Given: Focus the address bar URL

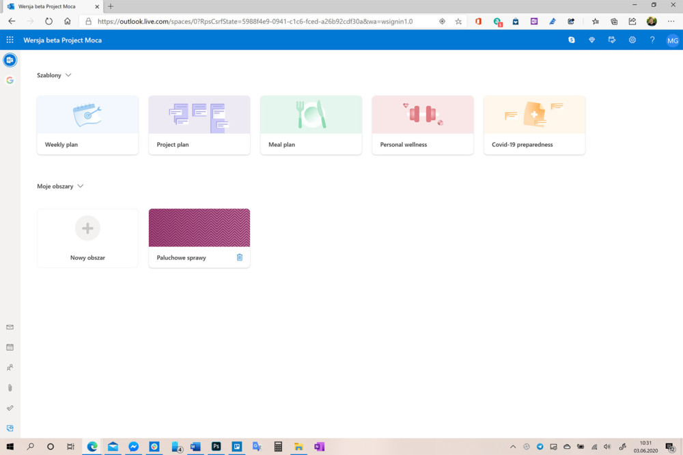Looking at the screenshot, I should click(x=255, y=21).
